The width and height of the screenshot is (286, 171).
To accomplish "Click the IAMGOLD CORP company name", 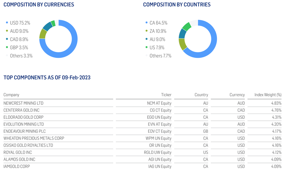I will 17,166.
